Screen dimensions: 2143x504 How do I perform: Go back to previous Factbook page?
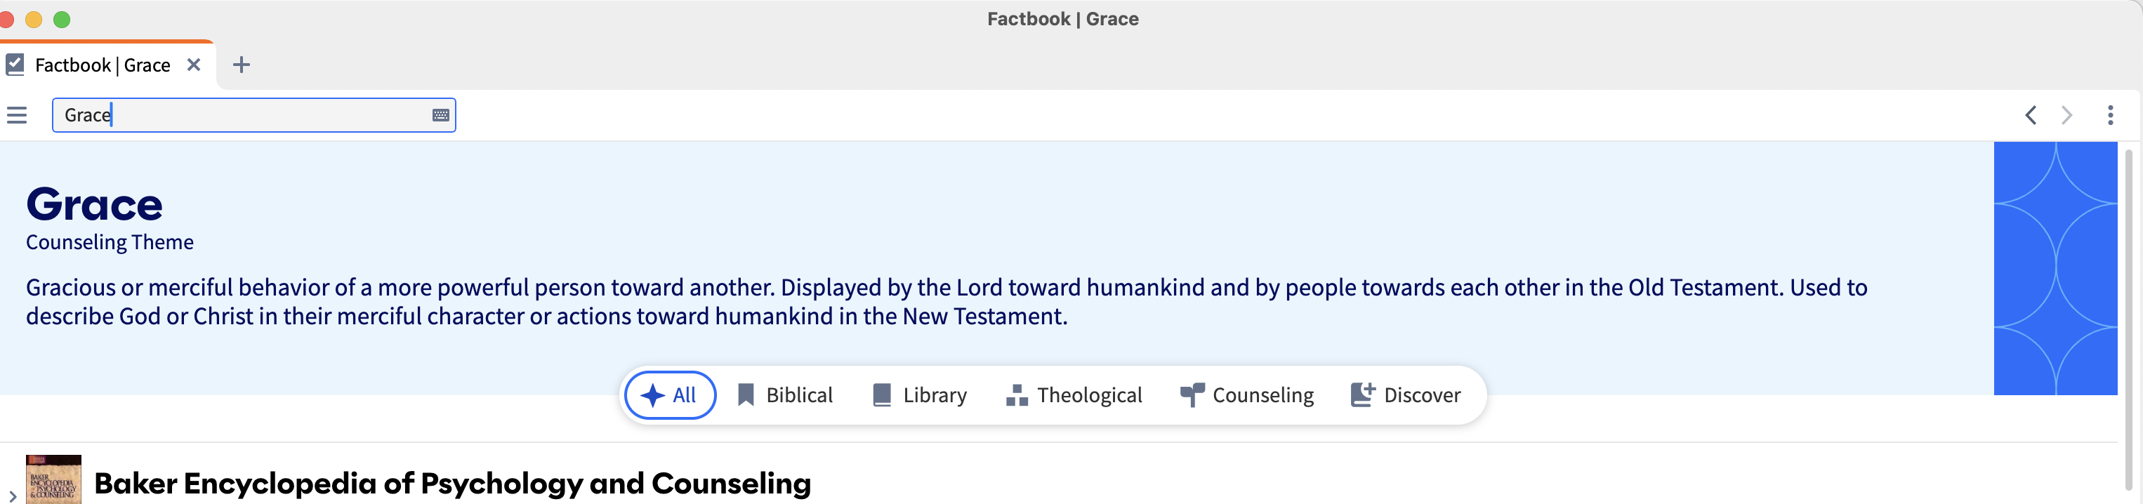(2031, 115)
